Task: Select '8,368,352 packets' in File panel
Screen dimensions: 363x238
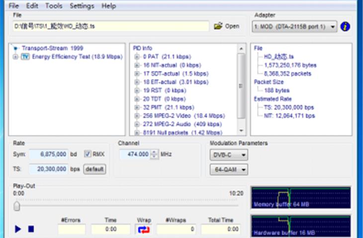Action: tap(287, 74)
